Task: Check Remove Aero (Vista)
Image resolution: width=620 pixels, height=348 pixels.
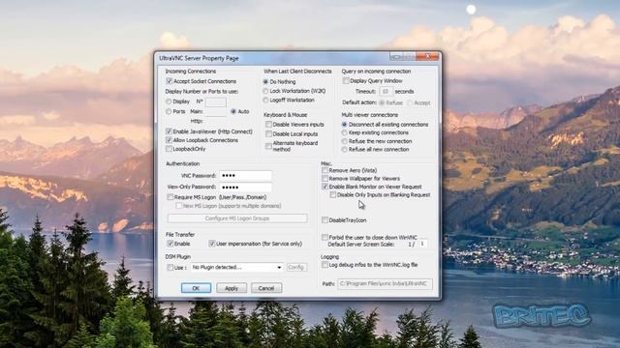Action: pyautogui.click(x=325, y=170)
